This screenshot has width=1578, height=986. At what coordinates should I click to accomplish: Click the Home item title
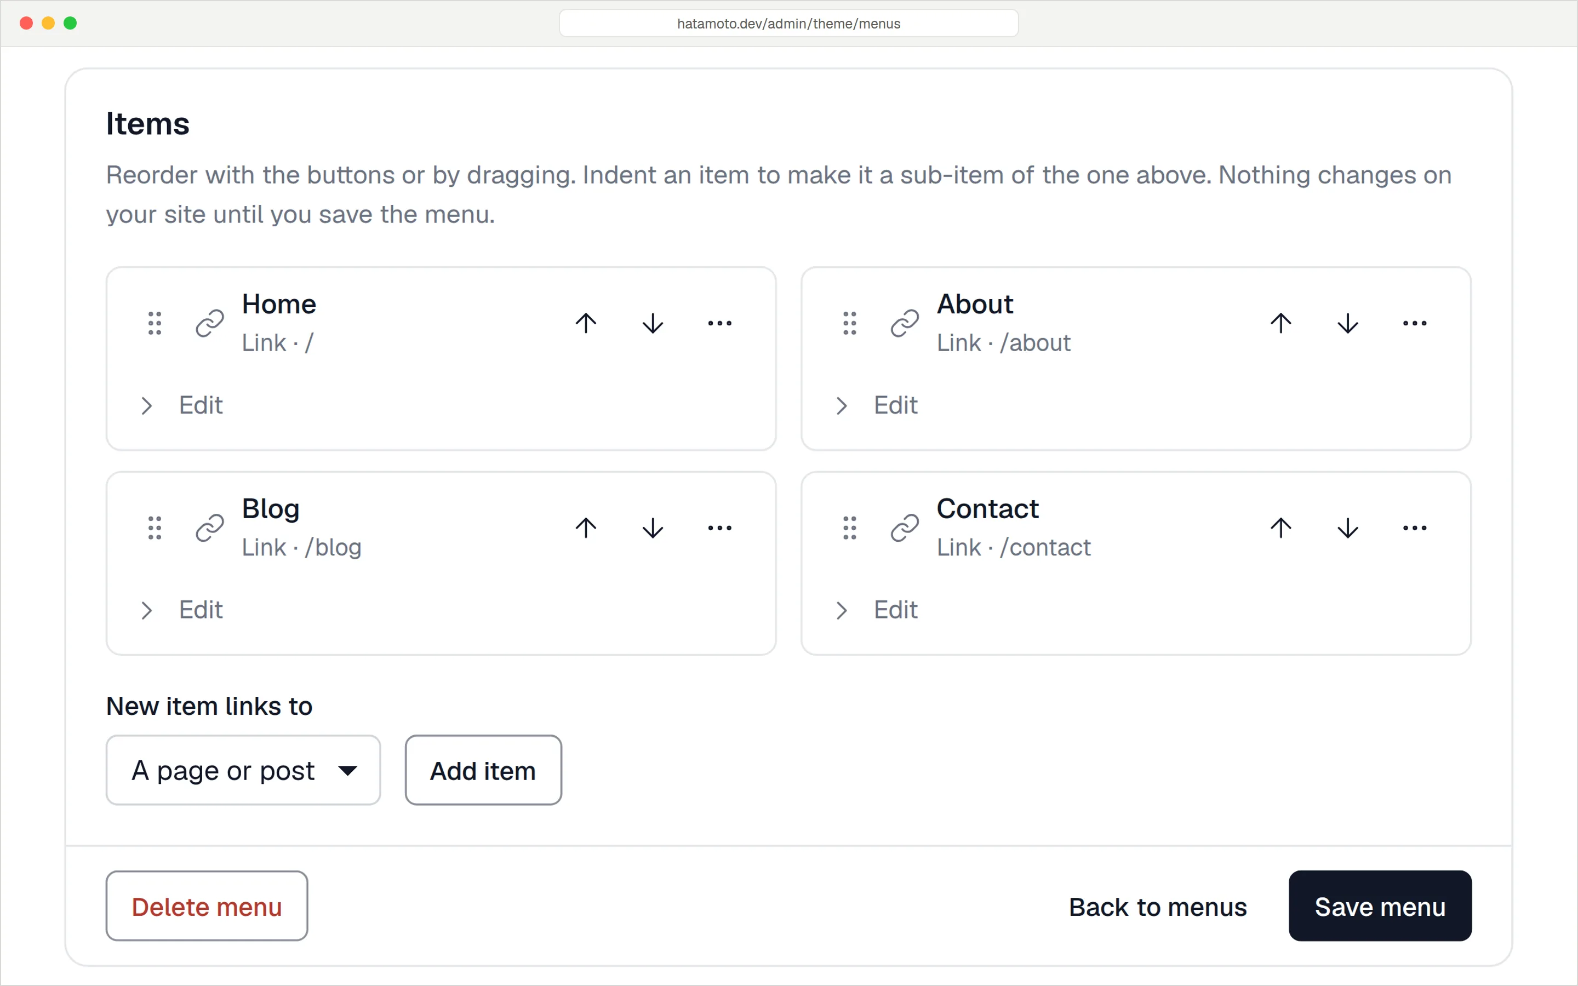(279, 305)
